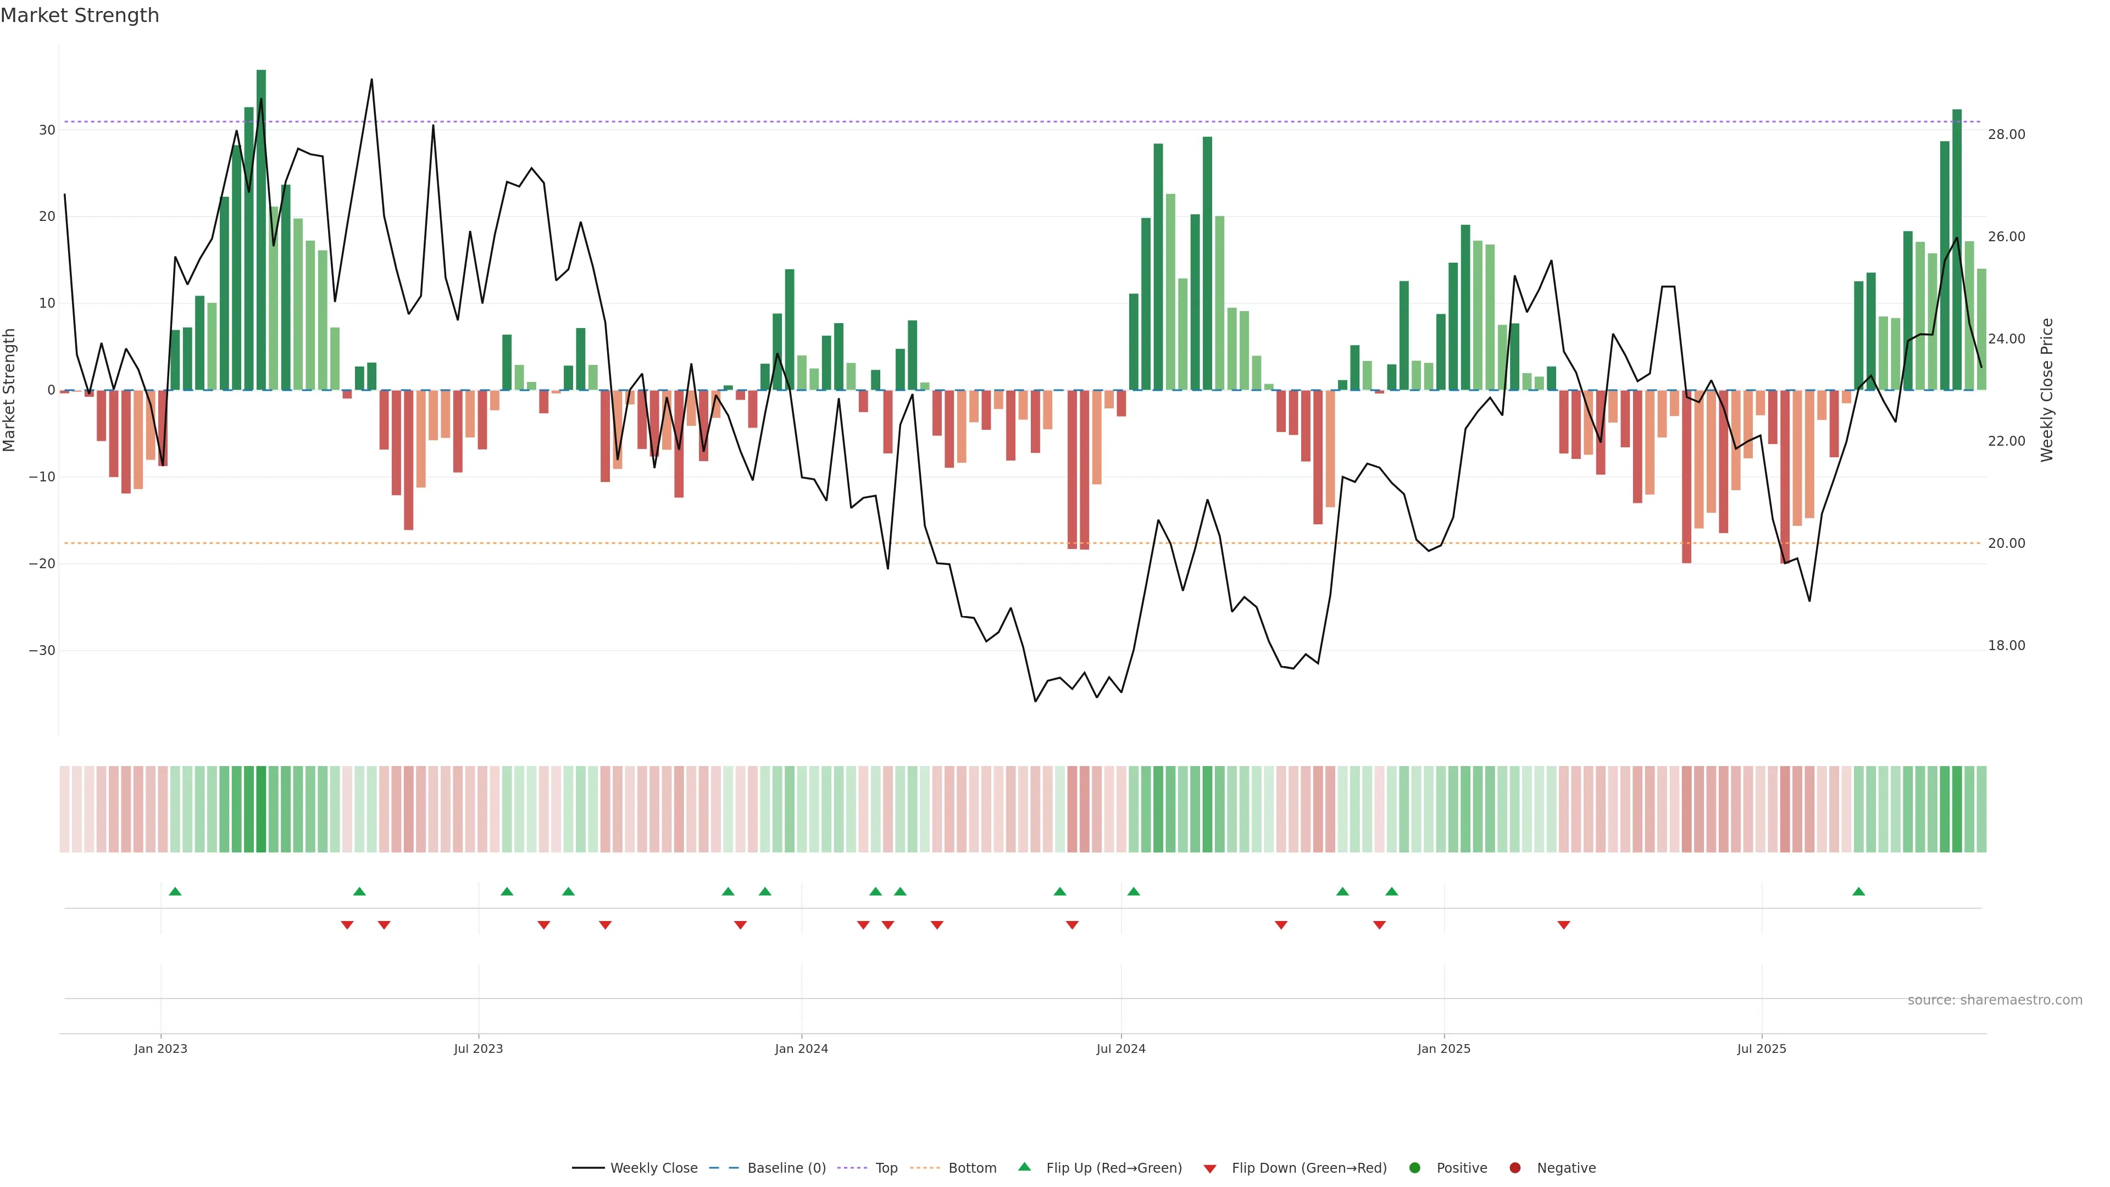Click the Jul 2025 axis label
This screenshot has width=2110, height=1187.
pos(1761,1049)
